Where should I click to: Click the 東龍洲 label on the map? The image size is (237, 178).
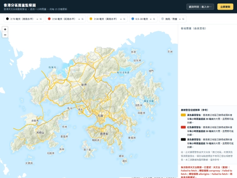point(132,138)
